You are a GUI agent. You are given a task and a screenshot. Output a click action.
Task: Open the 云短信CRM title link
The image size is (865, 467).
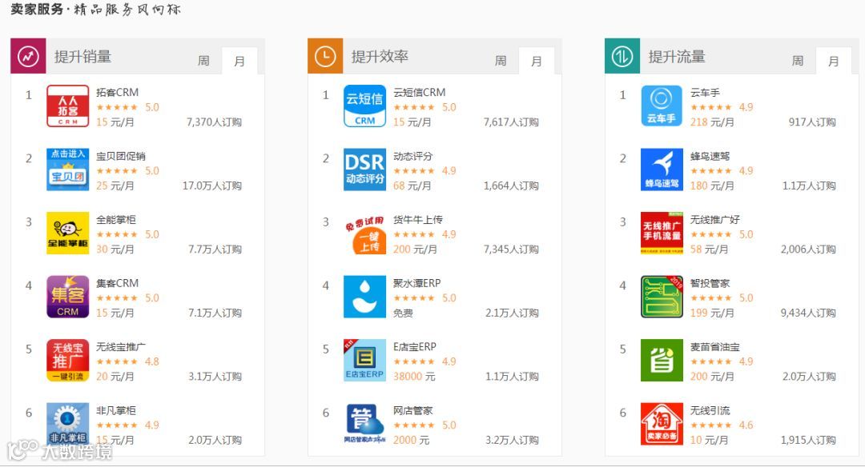419,93
